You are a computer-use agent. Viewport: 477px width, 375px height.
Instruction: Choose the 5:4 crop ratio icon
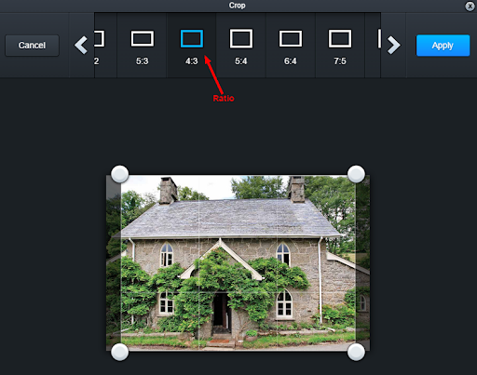(x=241, y=39)
